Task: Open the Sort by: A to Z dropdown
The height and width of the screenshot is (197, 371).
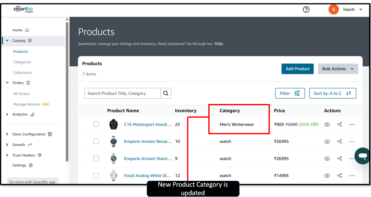Action: click(x=333, y=93)
